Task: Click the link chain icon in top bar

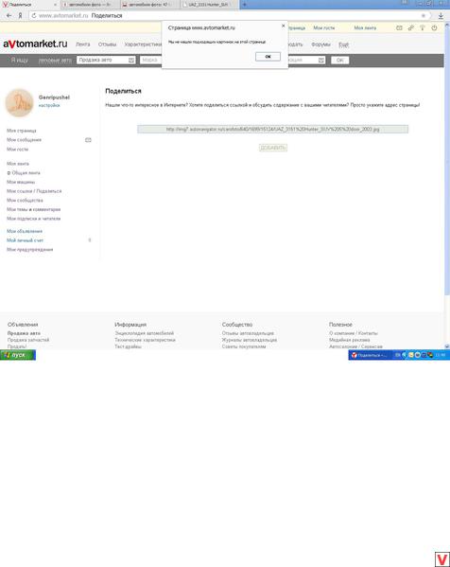Action: coord(410,27)
